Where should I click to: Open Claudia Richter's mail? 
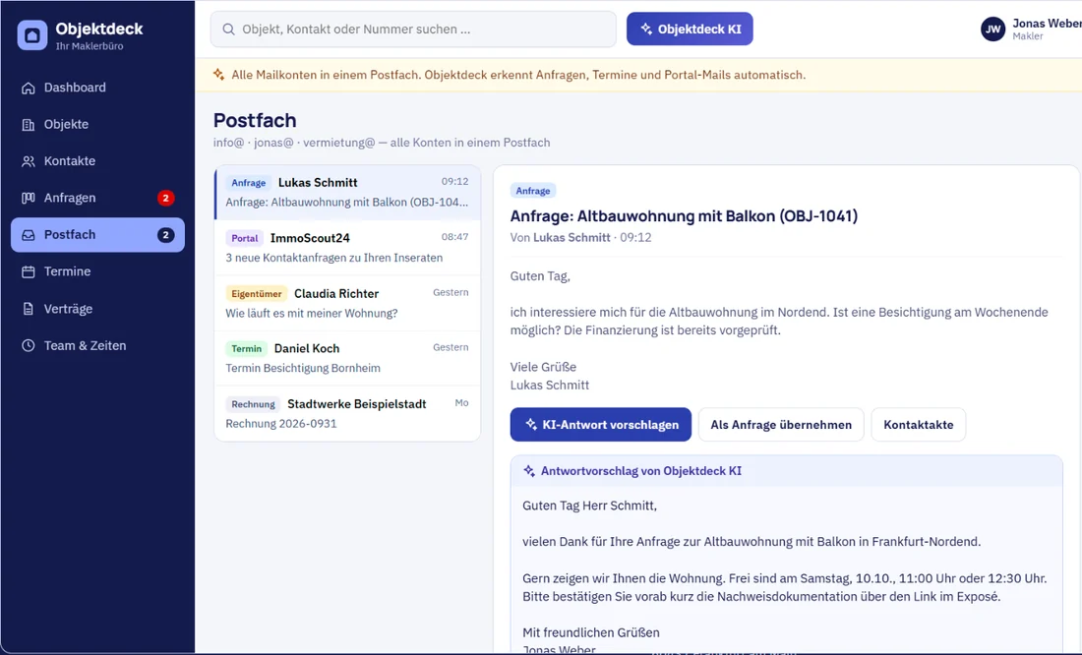coord(347,303)
